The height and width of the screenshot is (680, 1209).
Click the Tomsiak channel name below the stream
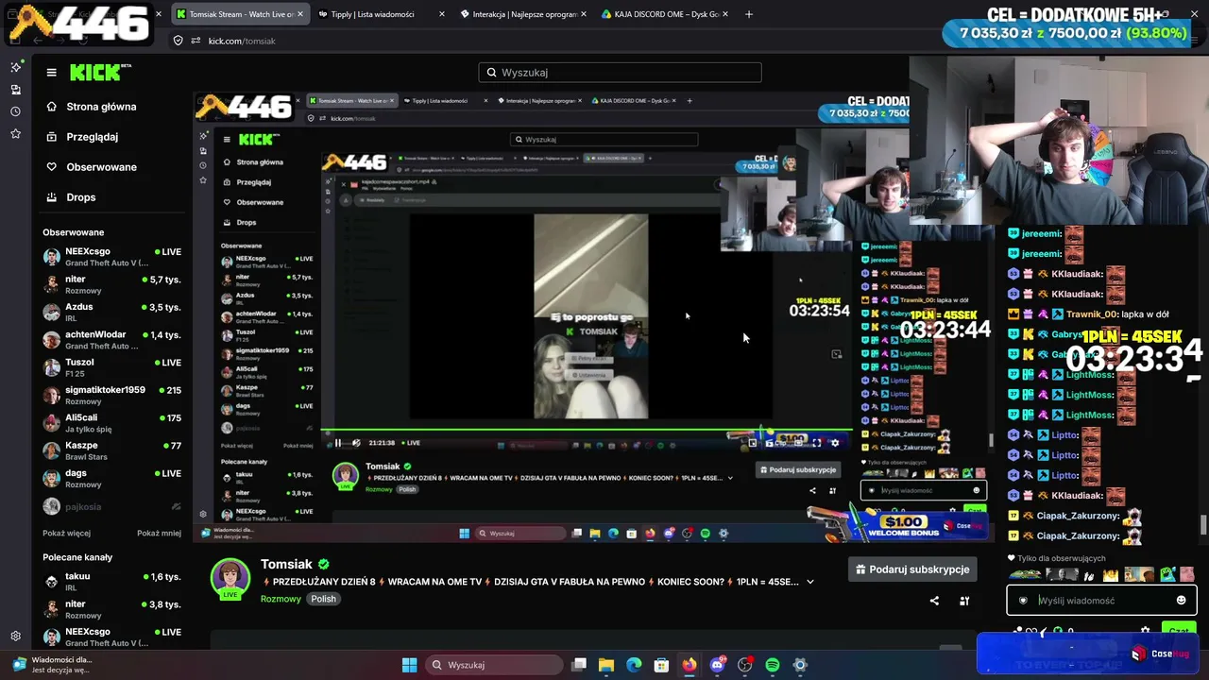tap(286, 564)
